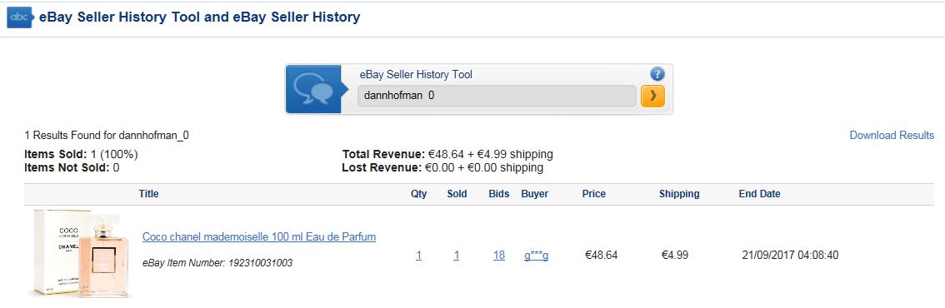Sort by Bids column header
The image size is (945, 308).
click(499, 194)
